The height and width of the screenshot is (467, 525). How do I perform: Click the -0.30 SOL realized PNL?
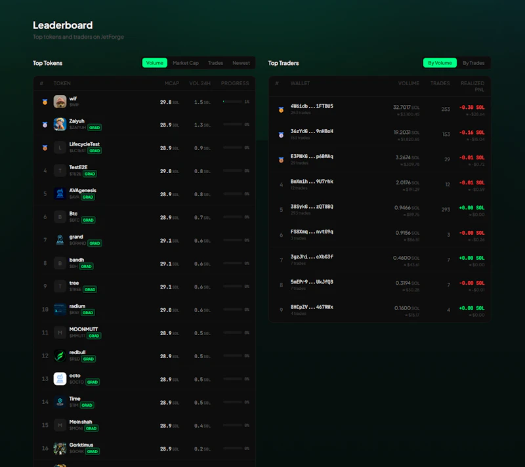pos(472,108)
